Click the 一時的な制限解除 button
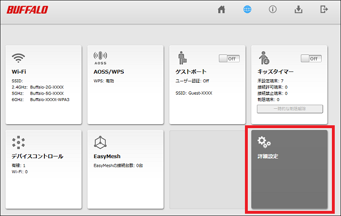Viewport: 341px width, 216px height. [290, 109]
